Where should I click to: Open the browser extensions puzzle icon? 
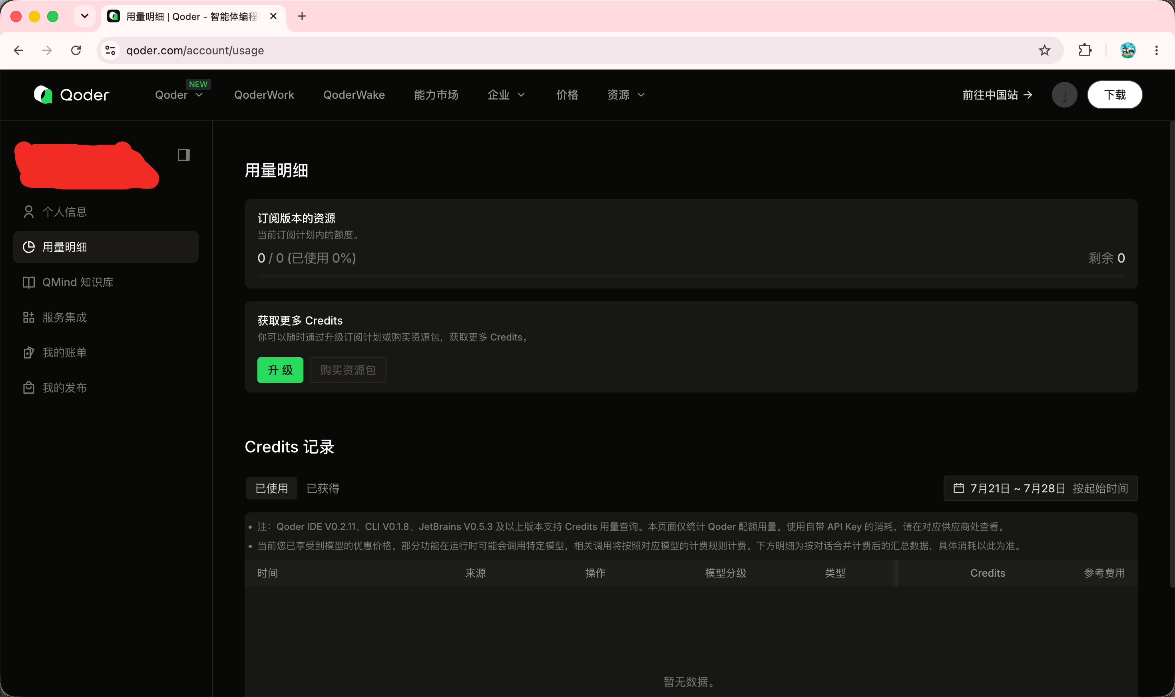tap(1085, 50)
